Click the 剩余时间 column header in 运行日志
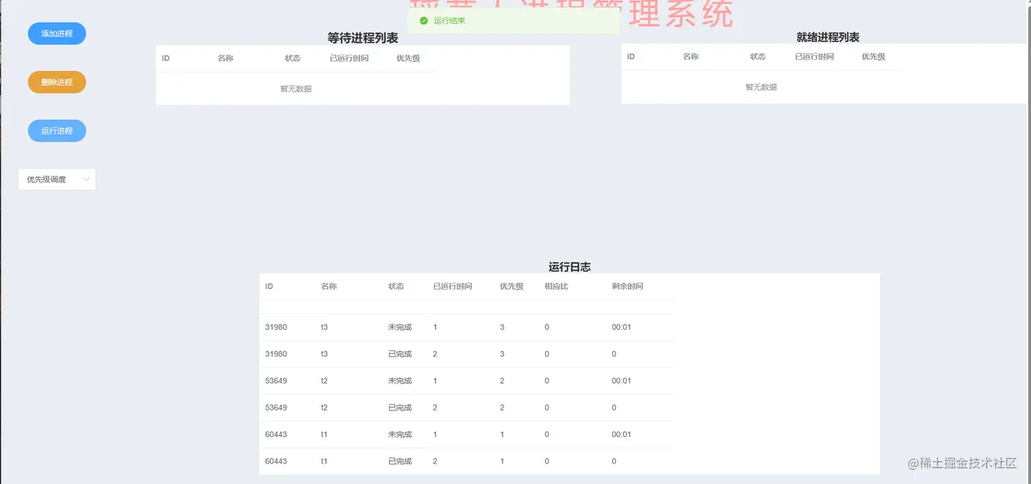This screenshot has height=484, width=1031. click(x=627, y=286)
